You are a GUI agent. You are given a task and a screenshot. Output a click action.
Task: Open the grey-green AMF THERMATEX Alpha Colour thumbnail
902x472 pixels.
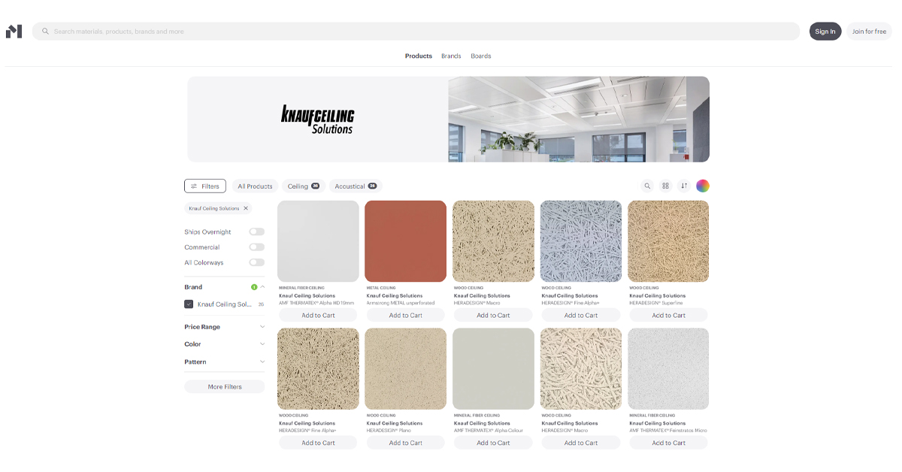(x=493, y=368)
